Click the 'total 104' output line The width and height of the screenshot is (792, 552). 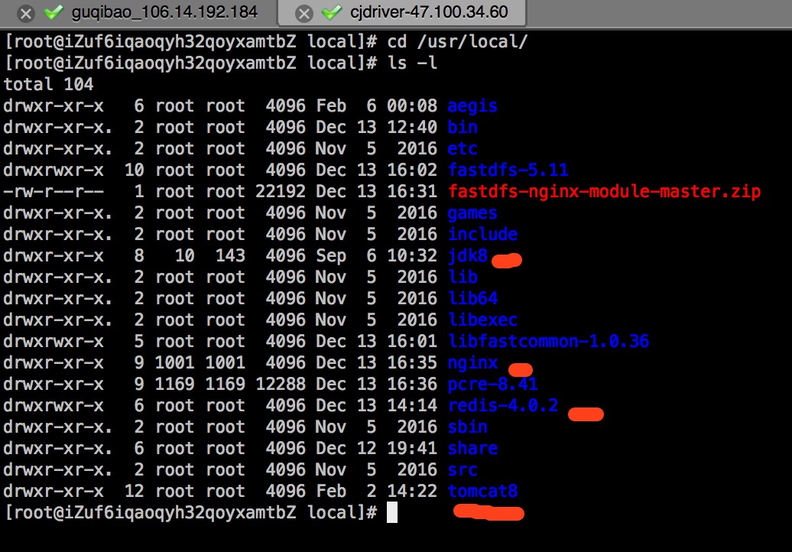(48, 84)
